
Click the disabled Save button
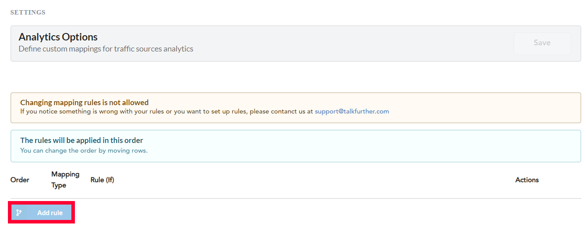pos(542,43)
